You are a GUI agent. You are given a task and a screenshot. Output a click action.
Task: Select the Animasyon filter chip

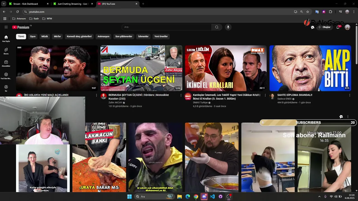[103, 36]
